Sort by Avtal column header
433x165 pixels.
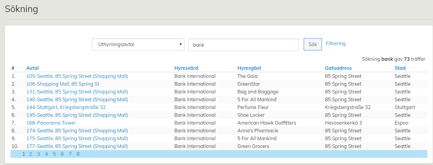coord(32,68)
